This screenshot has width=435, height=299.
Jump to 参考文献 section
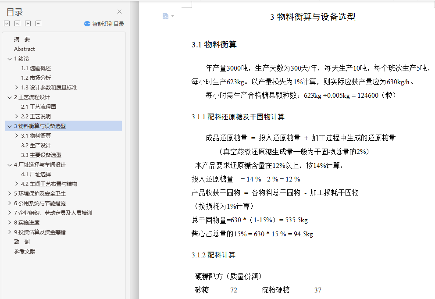[25, 252]
